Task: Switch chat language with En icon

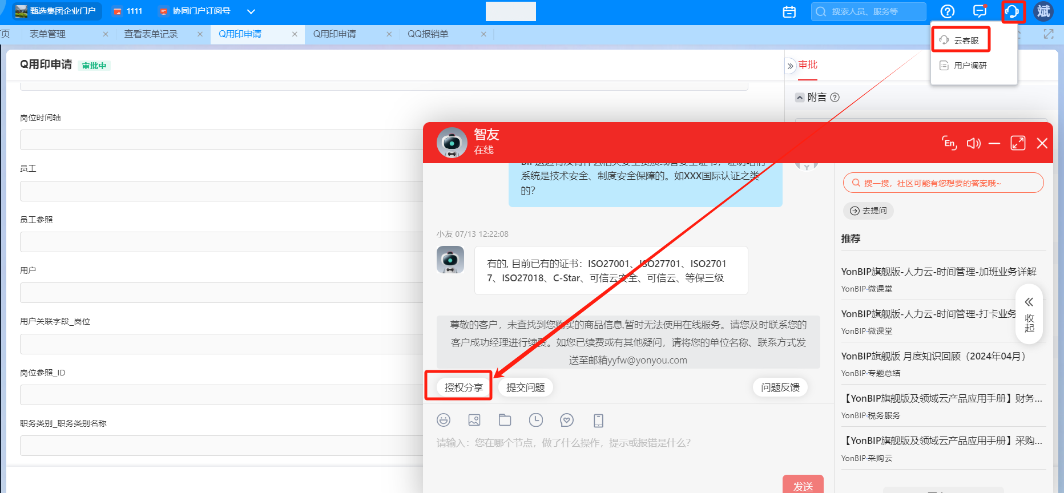Action: tap(949, 143)
